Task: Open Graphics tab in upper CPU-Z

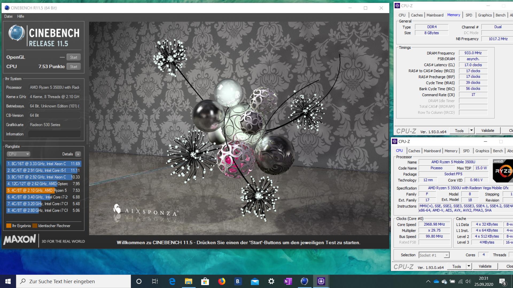Action: click(x=485, y=15)
